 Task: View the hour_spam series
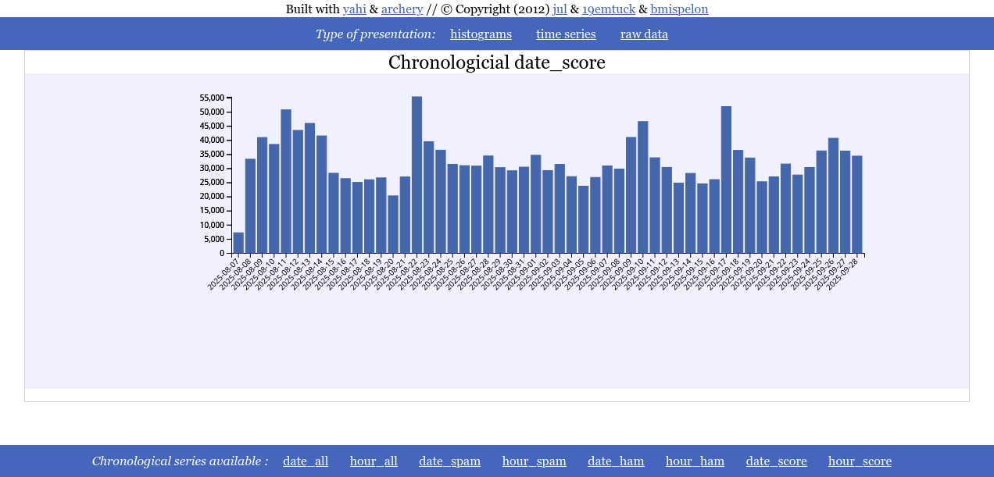click(534, 461)
